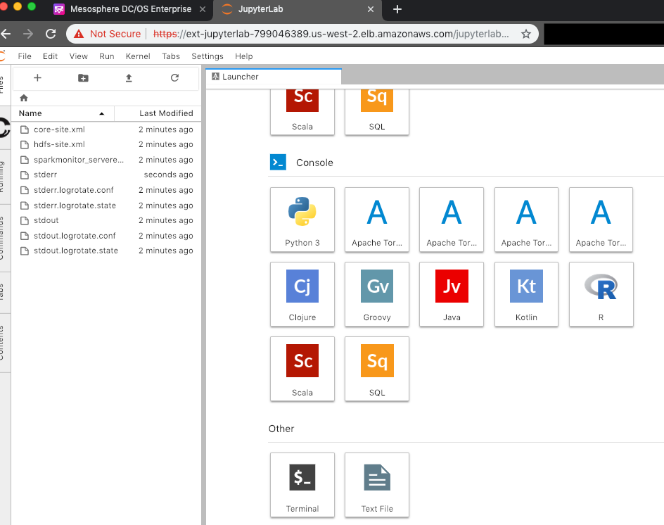The image size is (664, 525).
Task: Sort files by Last Modified
Action: tap(158, 113)
